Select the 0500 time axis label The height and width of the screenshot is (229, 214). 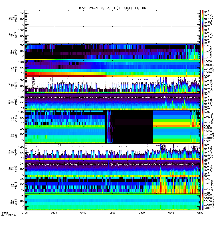click(x=112, y=213)
